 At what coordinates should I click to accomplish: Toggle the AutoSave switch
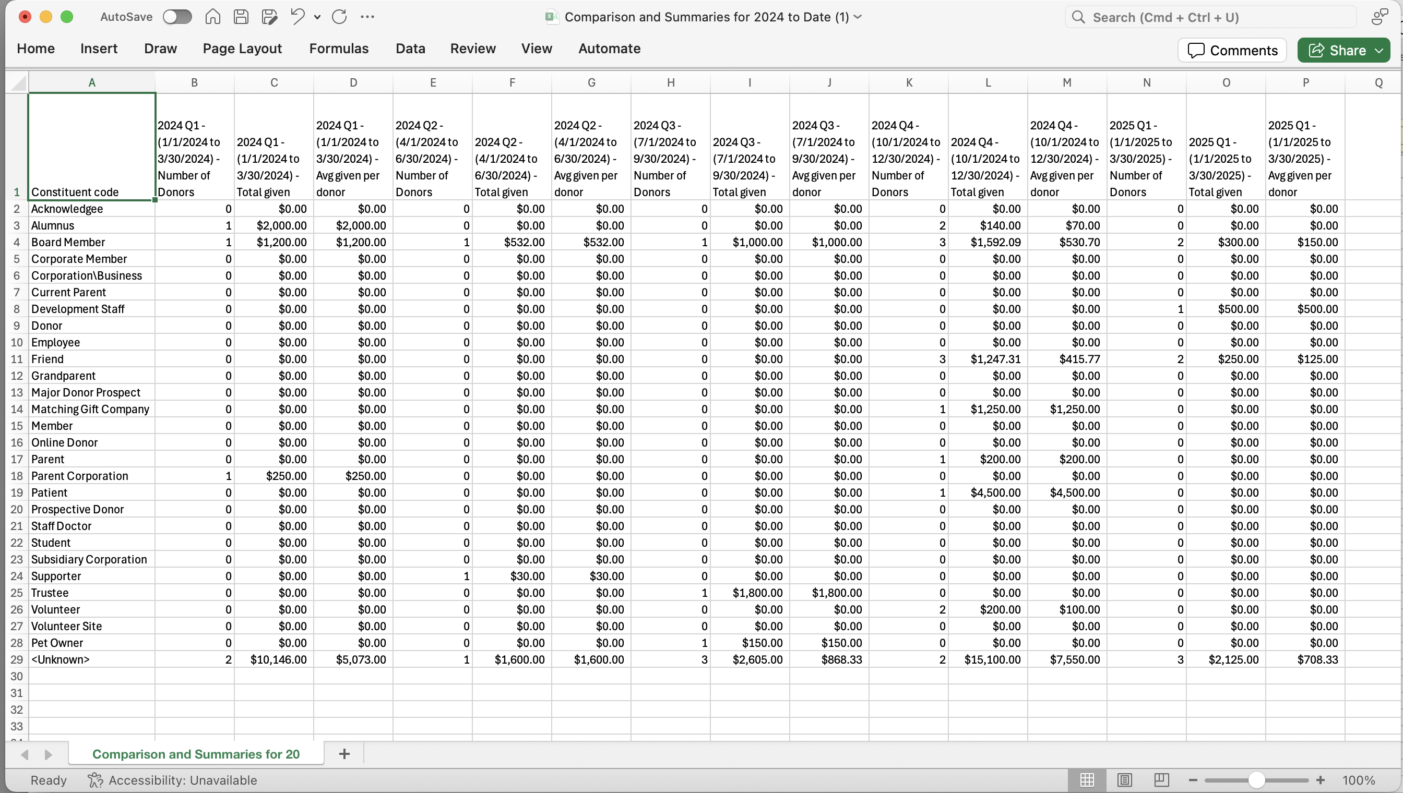(177, 17)
